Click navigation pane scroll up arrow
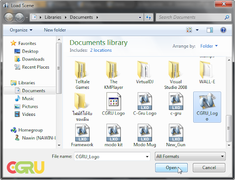235x180 pixels. 59,39
